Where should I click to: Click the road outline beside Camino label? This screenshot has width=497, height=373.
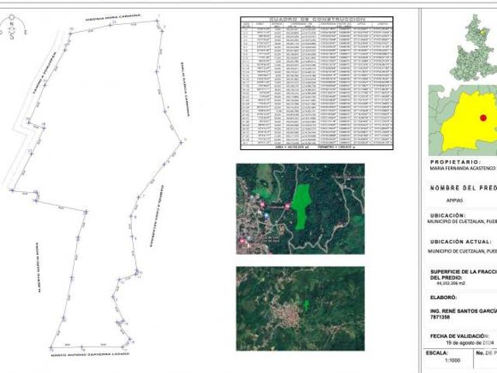[x=31, y=108]
